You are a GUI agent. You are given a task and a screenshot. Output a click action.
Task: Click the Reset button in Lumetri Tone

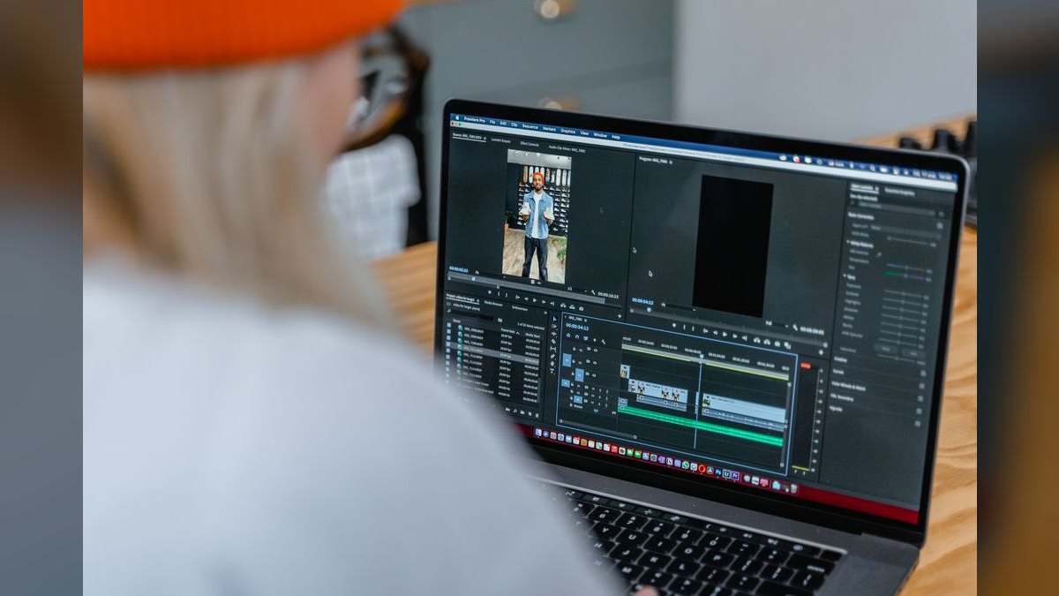click(913, 352)
